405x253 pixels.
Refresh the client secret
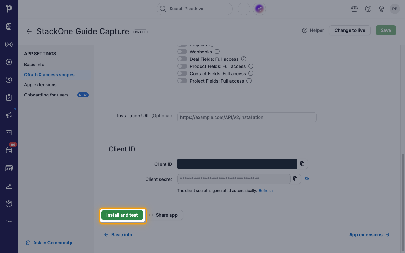click(266, 191)
